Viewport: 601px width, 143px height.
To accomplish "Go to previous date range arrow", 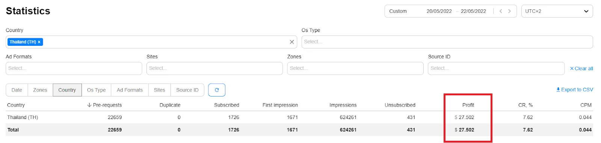I will click(501, 11).
